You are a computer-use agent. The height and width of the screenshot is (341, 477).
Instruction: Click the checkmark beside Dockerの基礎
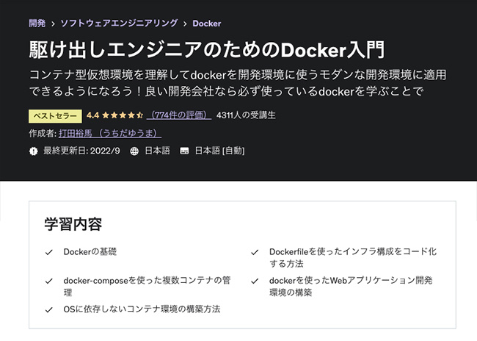coord(48,252)
